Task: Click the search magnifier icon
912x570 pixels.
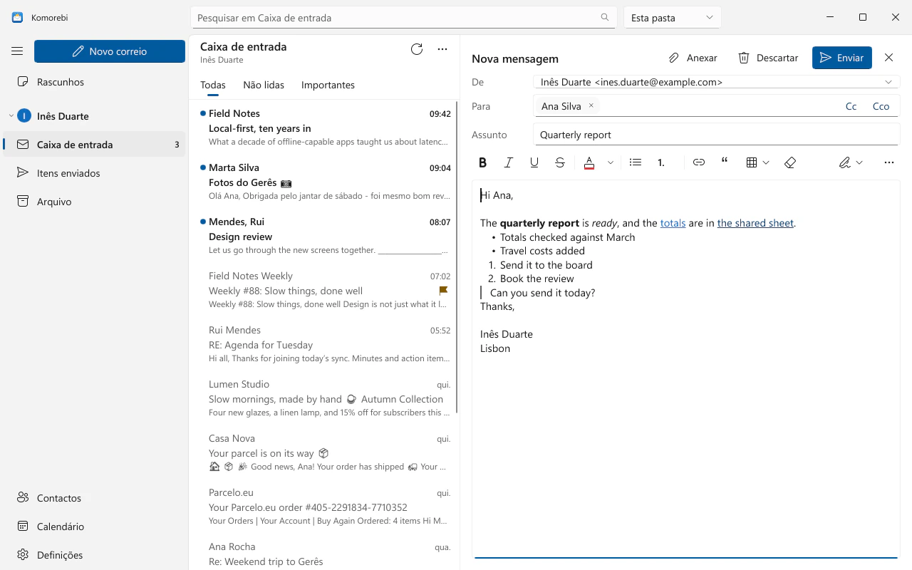Action: [x=605, y=18]
